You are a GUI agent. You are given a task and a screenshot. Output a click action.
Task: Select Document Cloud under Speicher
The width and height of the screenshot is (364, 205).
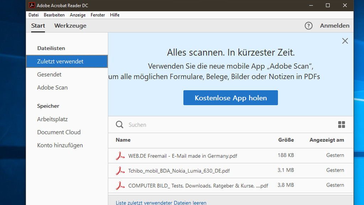59,132
